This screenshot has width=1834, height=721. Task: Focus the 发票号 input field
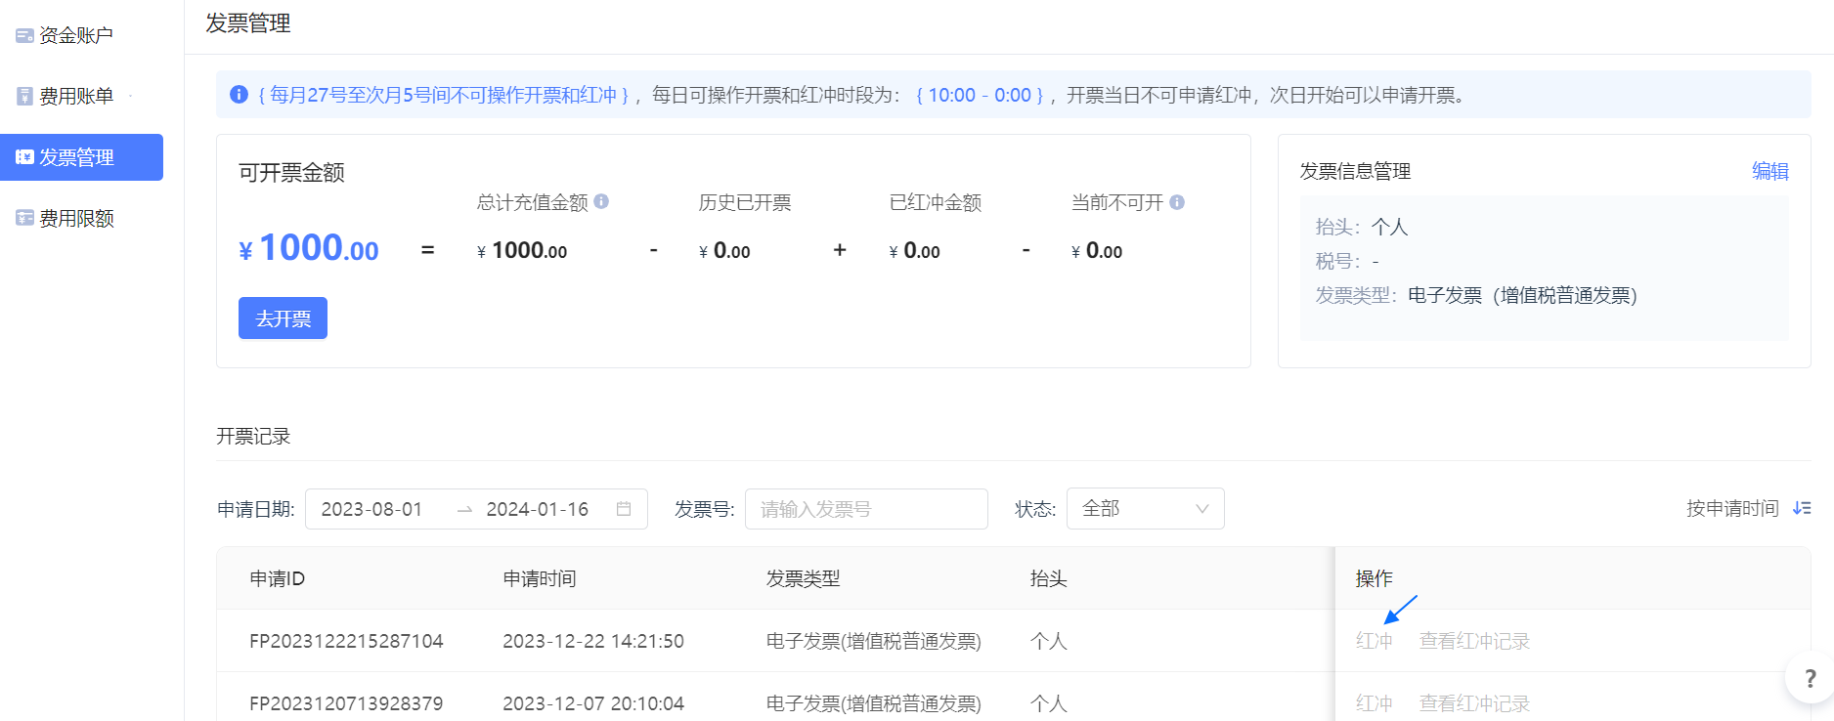865,509
